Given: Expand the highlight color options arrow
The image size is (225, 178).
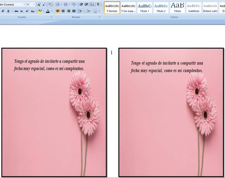Looking at the screenshot, I should point(44,11).
